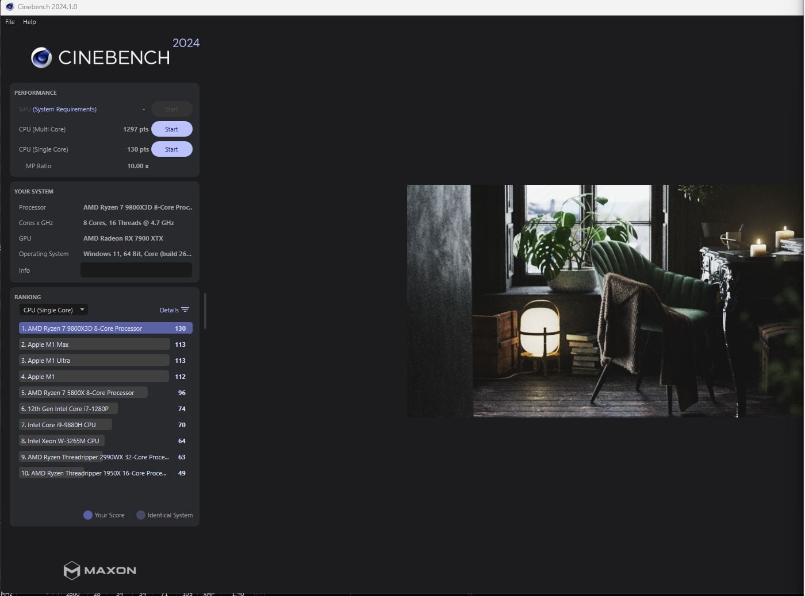Click the processor name AMD Ryzen 7 9800X3D
This screenshot has height=596, width=805.
point(137,207)
